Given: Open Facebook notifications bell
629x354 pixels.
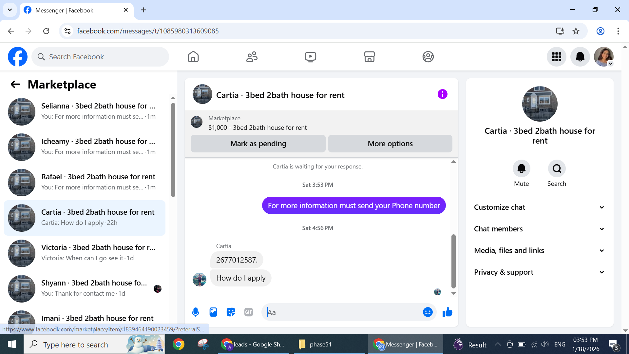Looking at the screenshot, I should click(580, 57).
